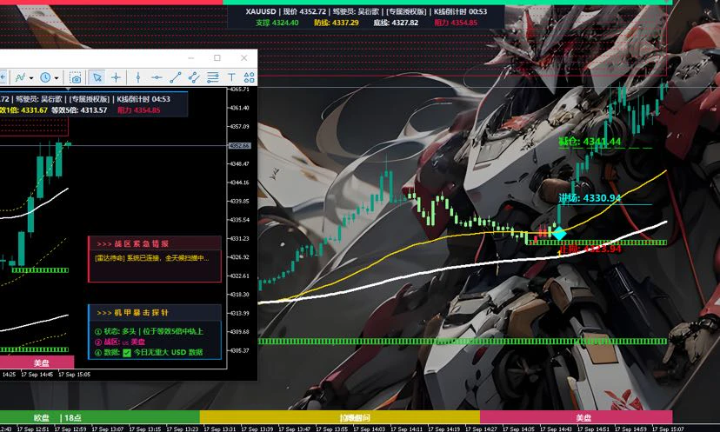
Task: Take a chart screenshot with camera icon
Action: click(76, 77)
